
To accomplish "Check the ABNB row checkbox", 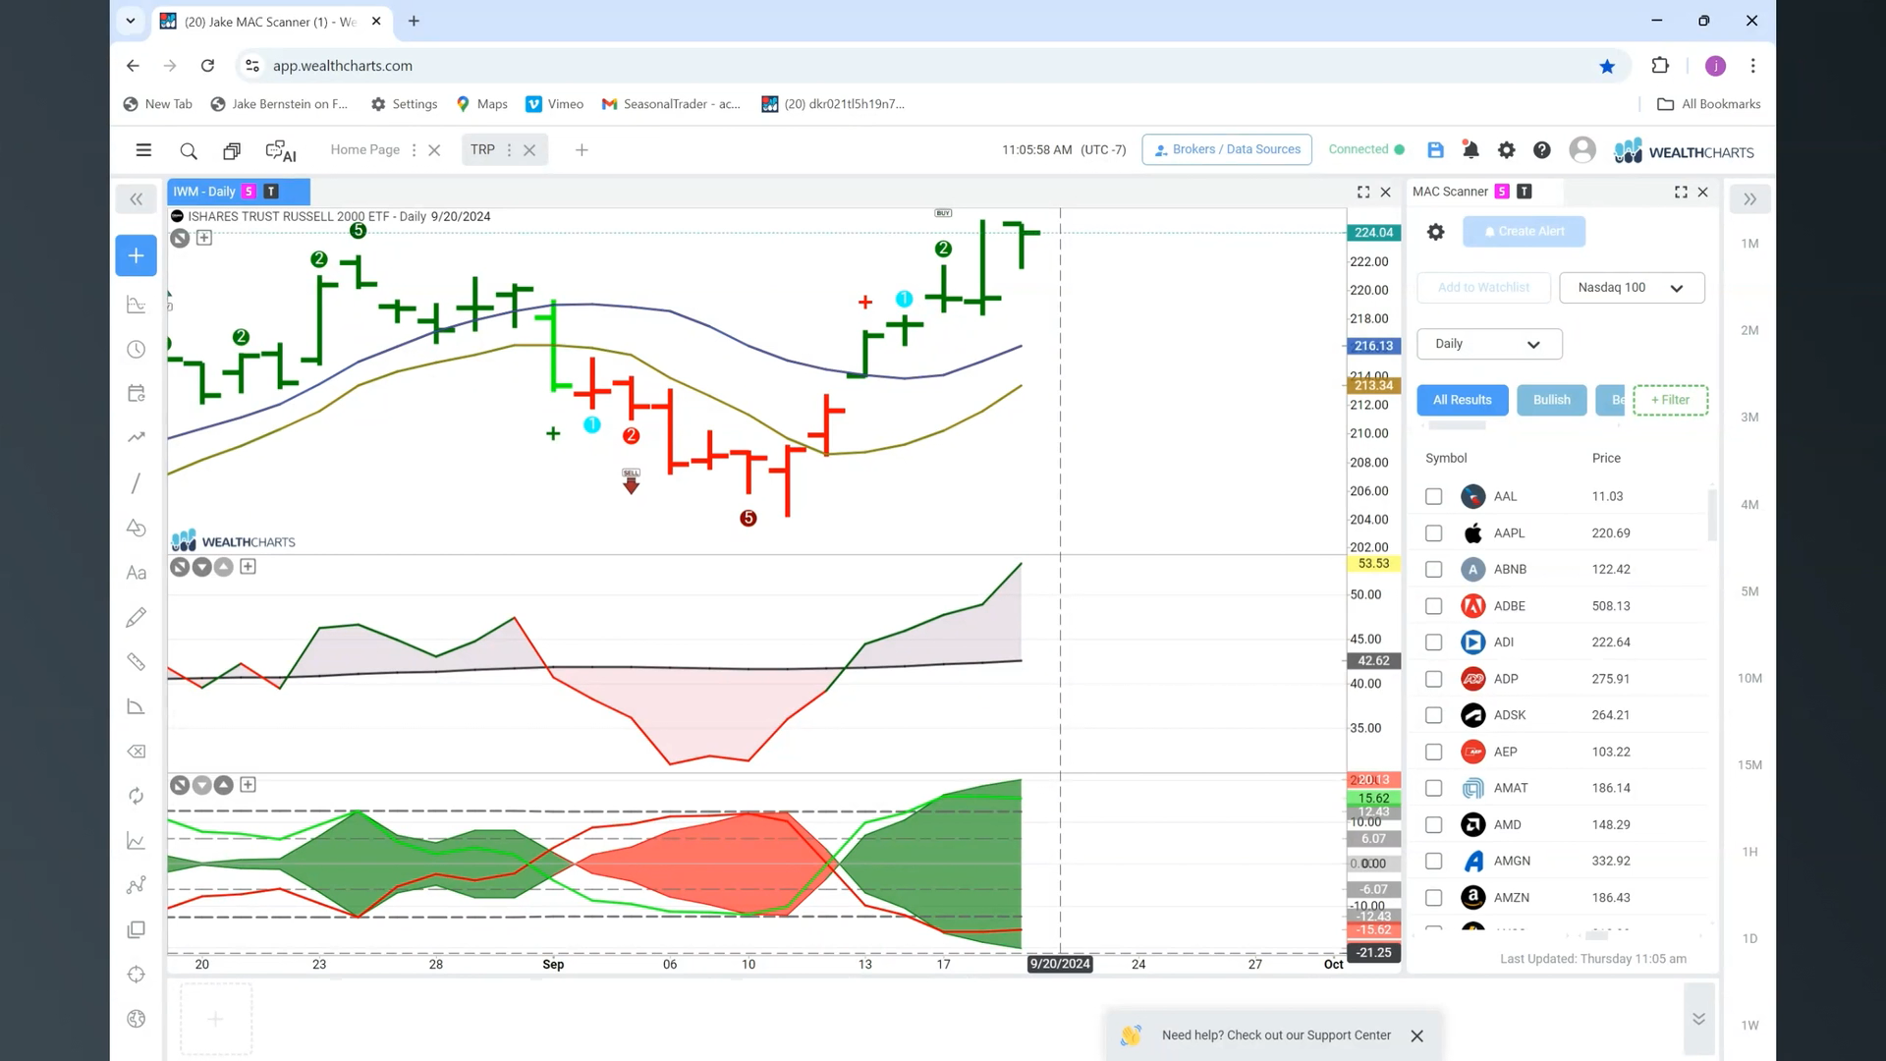I will coord(1433,570).
